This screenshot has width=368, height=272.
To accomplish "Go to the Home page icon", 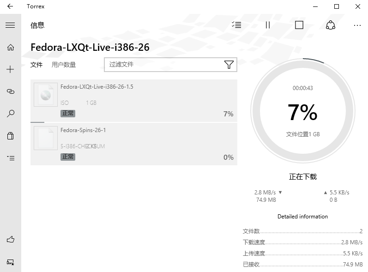I will [10, 47].
